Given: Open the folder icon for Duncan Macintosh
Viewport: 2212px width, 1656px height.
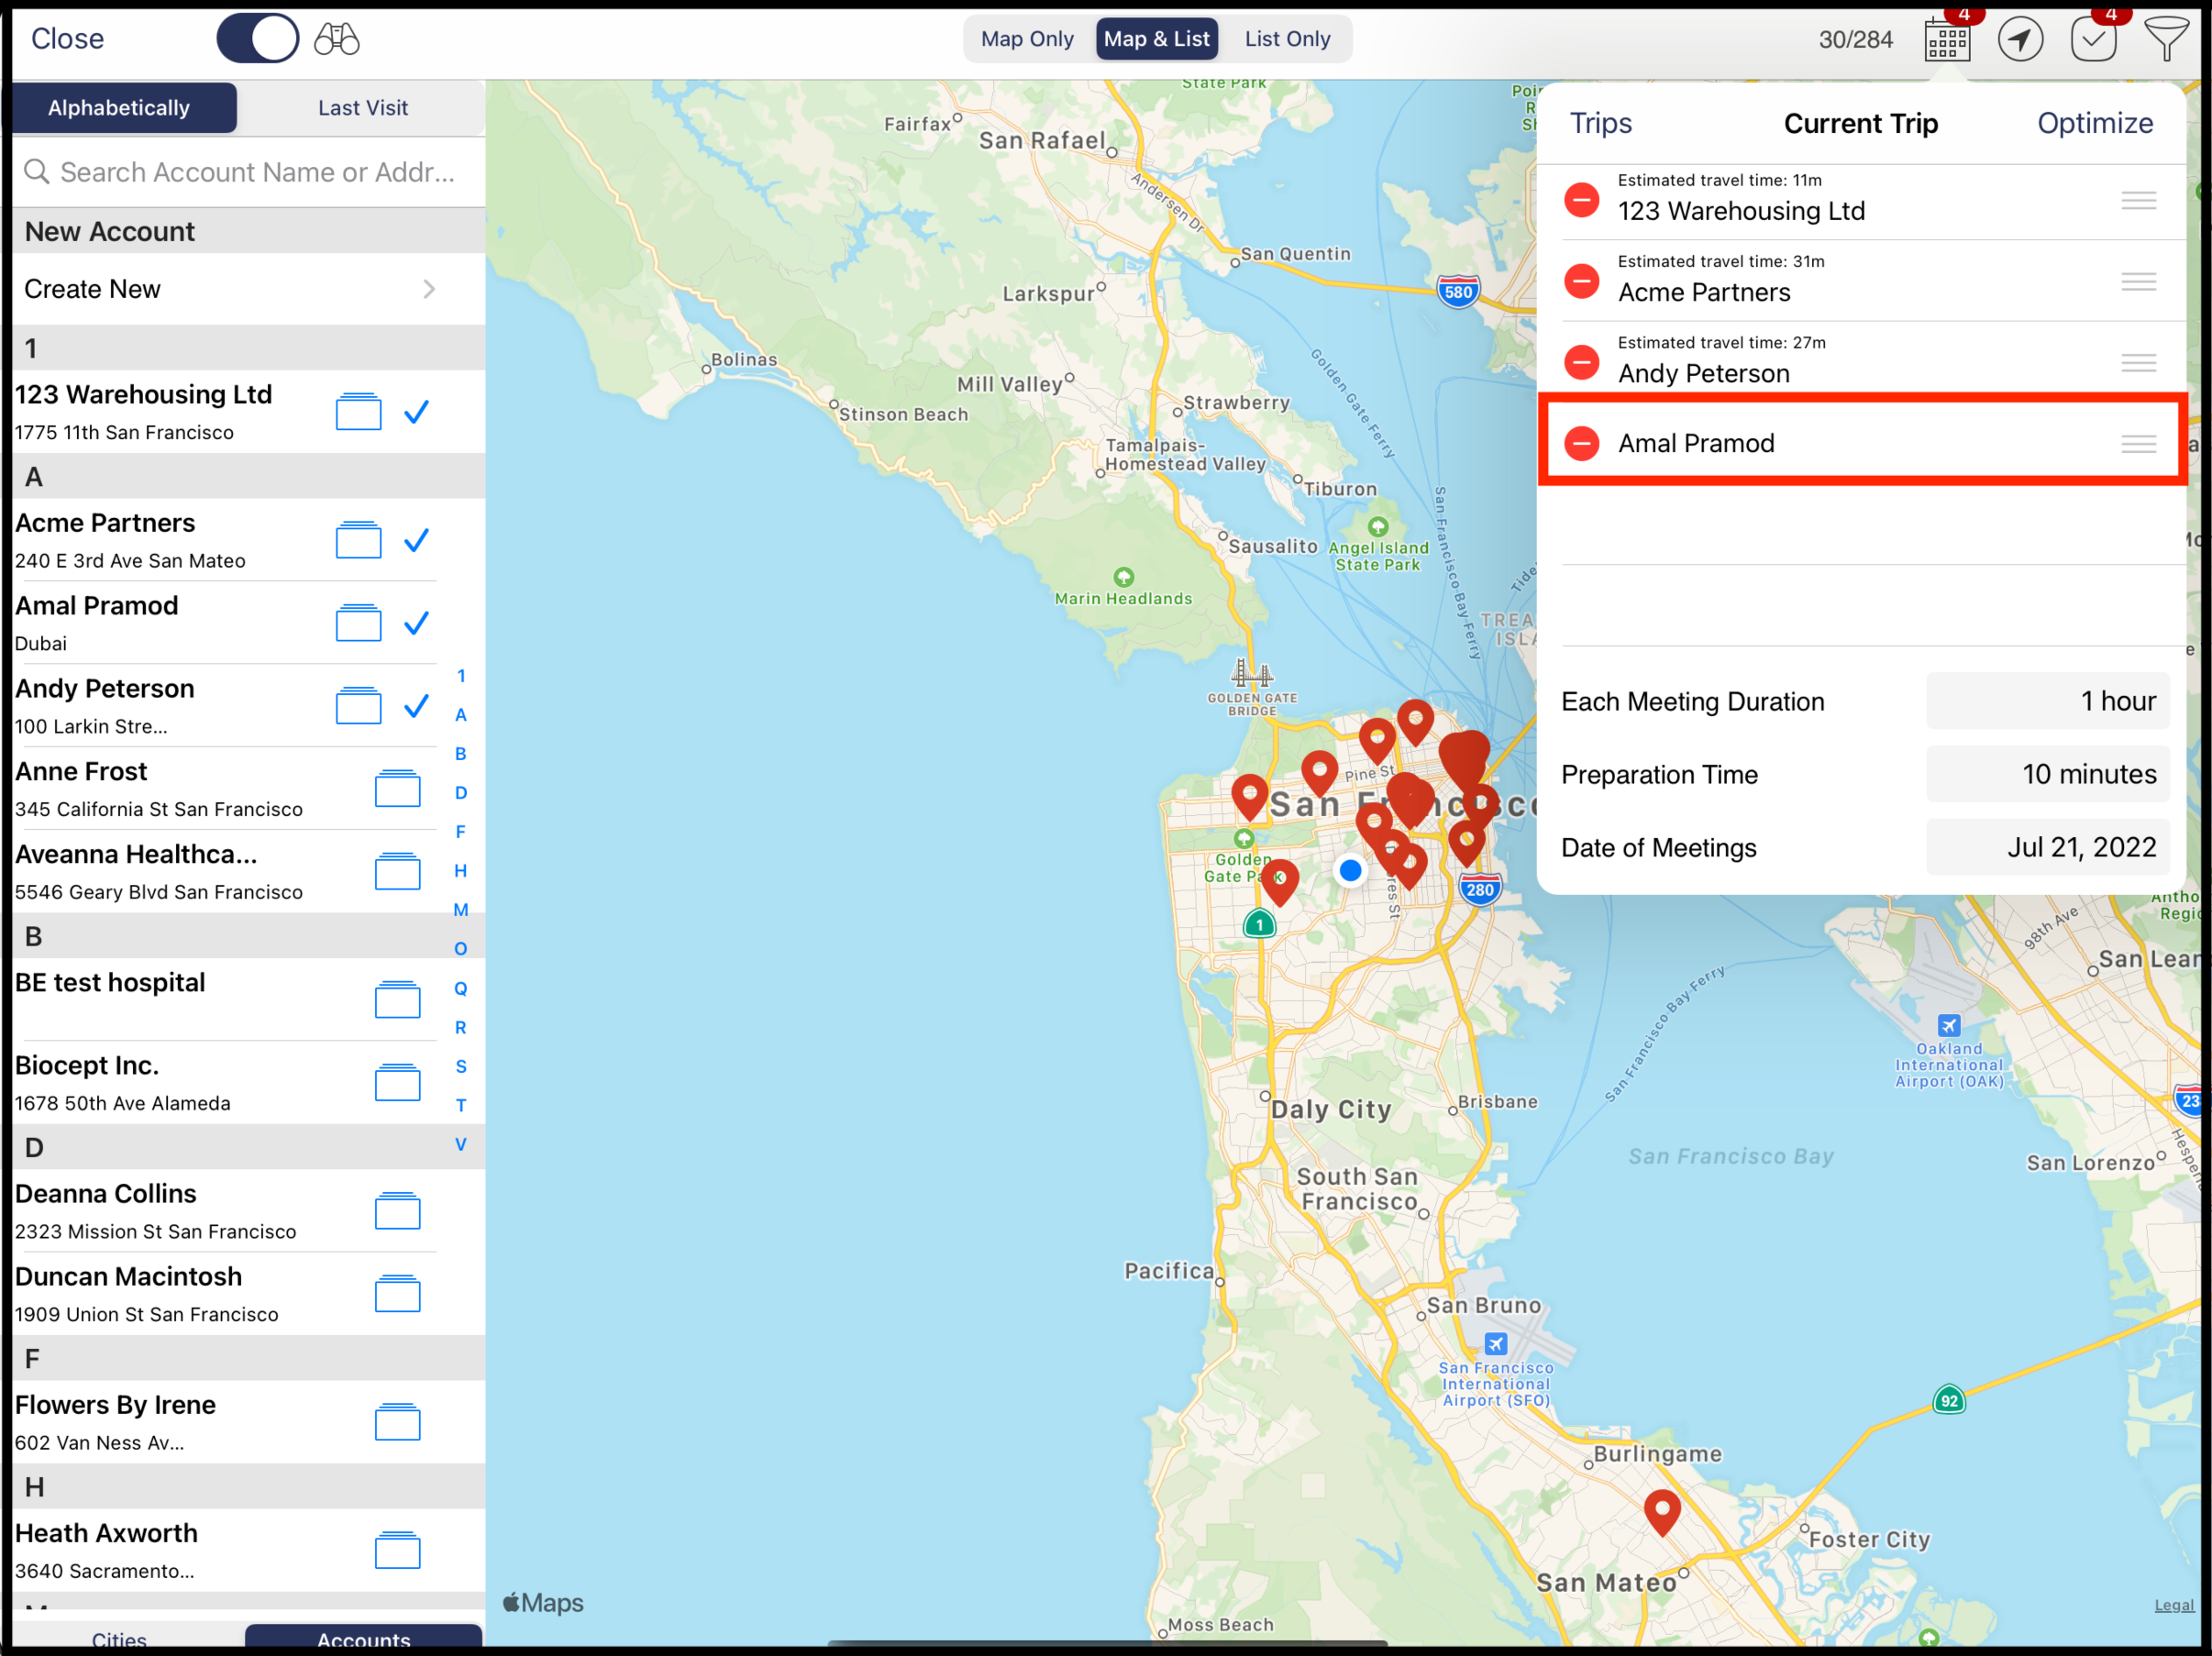Looking at the screenshot, I should point(398,1295).
